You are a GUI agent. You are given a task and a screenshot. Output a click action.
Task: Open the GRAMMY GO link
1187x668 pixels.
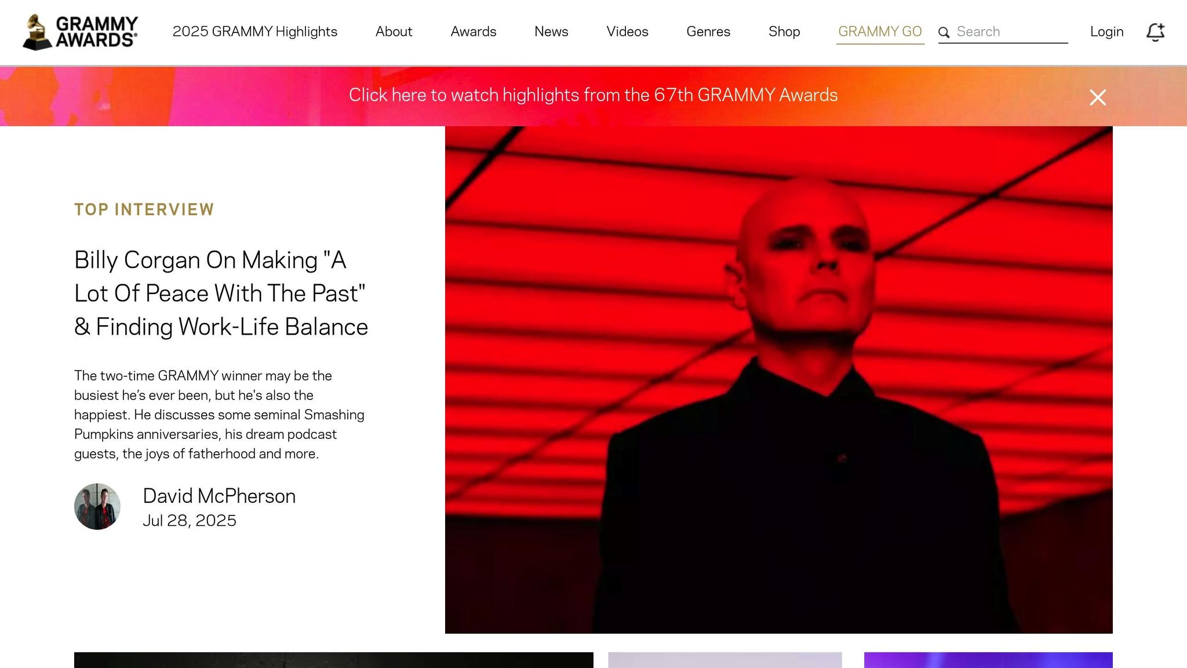point(880,32)
